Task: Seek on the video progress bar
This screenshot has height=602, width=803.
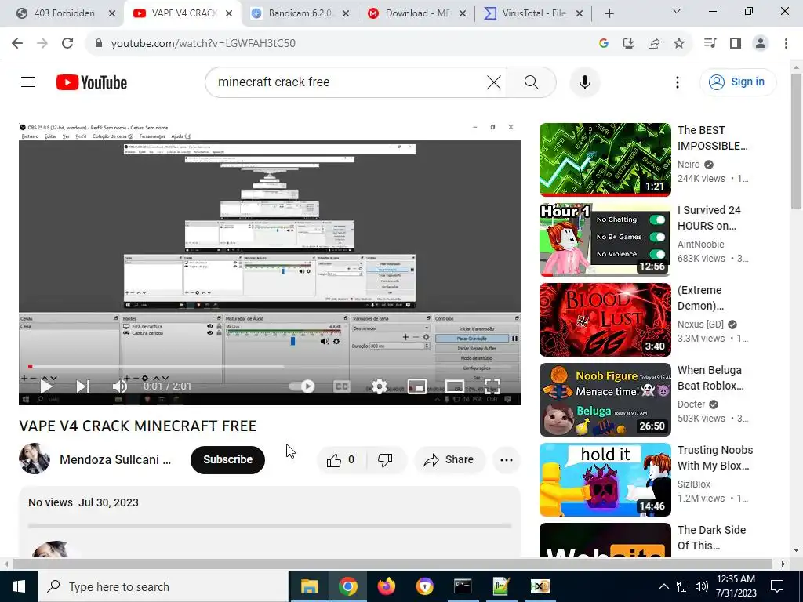Action: click(x=270, y=367)
